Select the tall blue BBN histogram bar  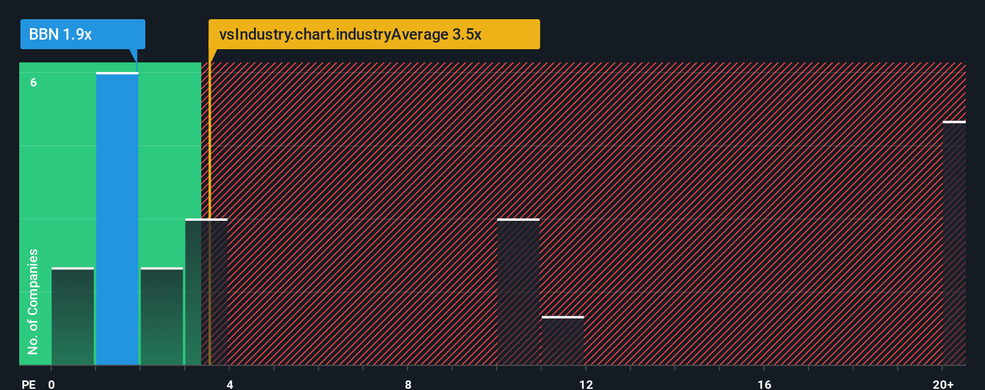pyautogui.click(x=117, y=218)
